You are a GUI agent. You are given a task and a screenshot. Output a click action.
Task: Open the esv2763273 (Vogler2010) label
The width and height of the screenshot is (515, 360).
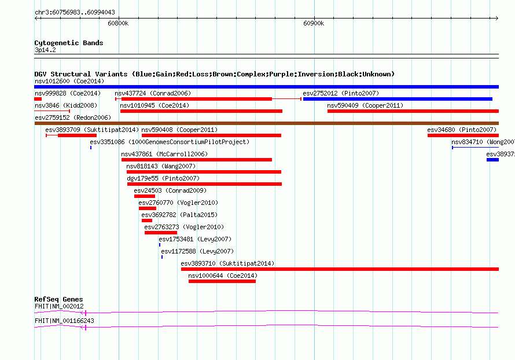184,227
